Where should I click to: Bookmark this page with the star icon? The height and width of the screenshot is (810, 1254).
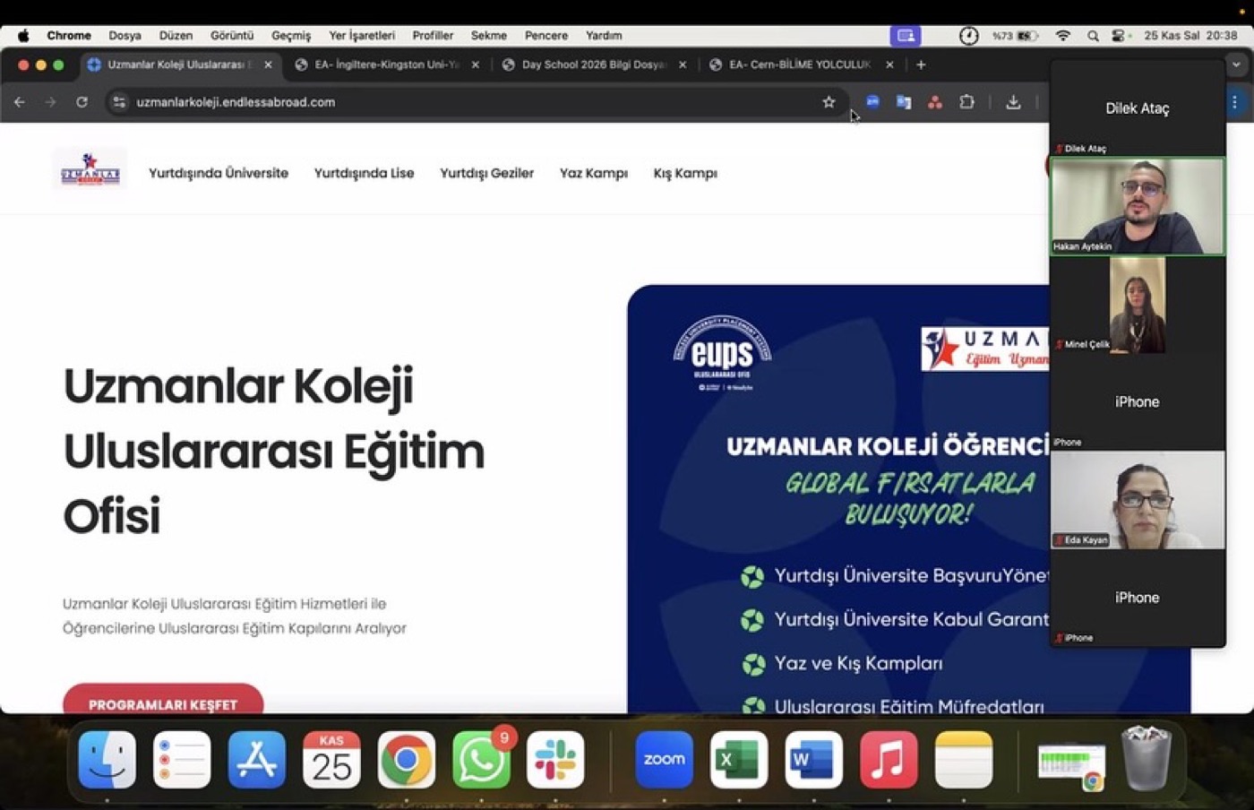click(829, 102)
